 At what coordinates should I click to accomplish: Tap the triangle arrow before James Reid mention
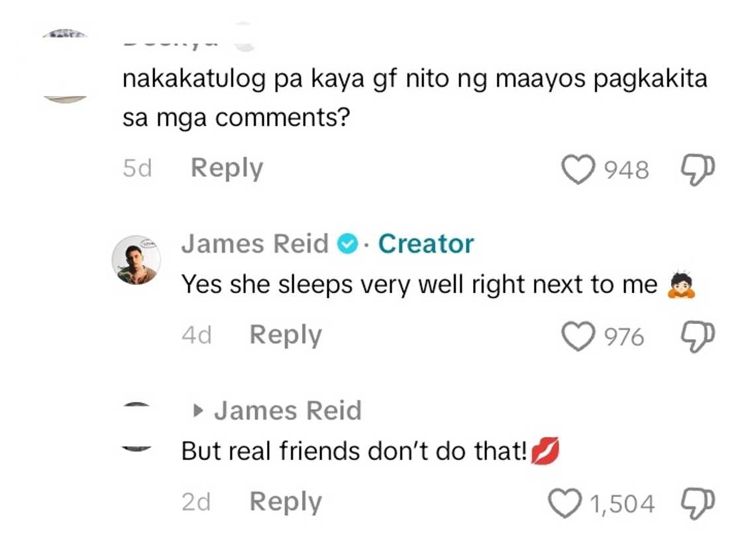197,411
